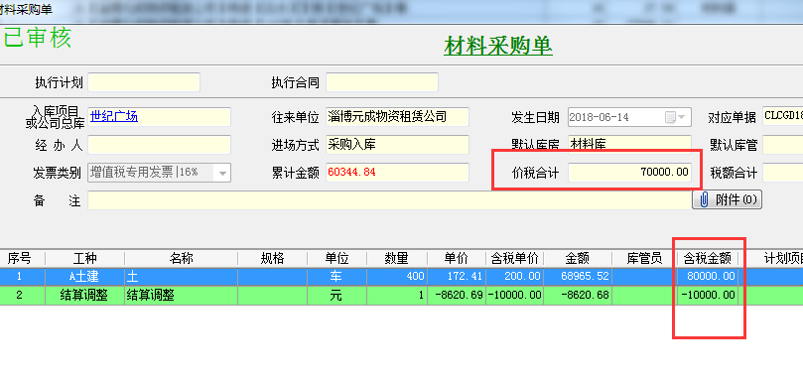803x379 pixels.
Task: Click the amount cell -8620.68
Action: [x=578, y=295]
